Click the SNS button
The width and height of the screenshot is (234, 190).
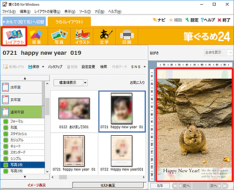[x=136, y=67]
